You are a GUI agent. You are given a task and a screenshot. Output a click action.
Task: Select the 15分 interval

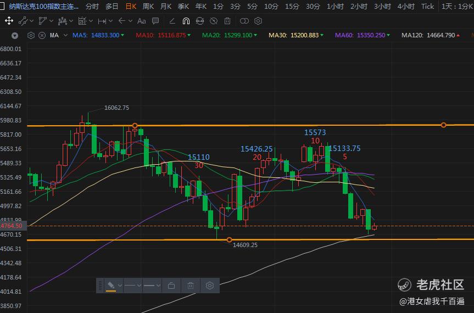point(292,7)
